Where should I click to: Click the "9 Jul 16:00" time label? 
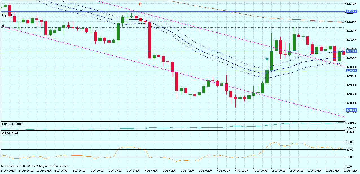point(242,171)
